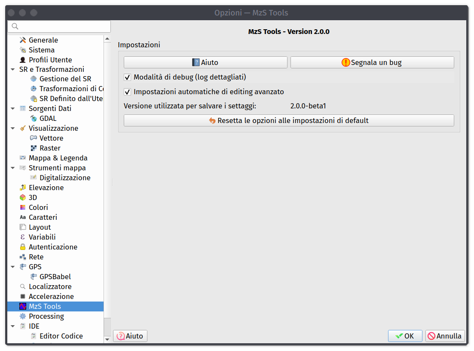This screenshot has height=351, width=474.
Task: Click the Visualizzazione brush icon
Action: coord(23,128)
